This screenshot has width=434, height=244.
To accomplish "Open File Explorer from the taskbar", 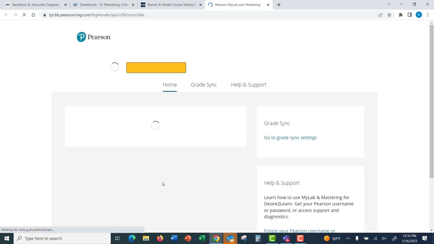I will [x=146, y=238].
